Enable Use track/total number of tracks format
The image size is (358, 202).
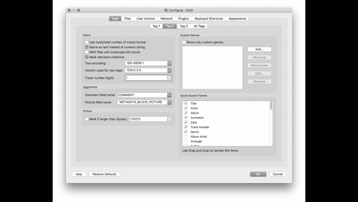point(87,42)
